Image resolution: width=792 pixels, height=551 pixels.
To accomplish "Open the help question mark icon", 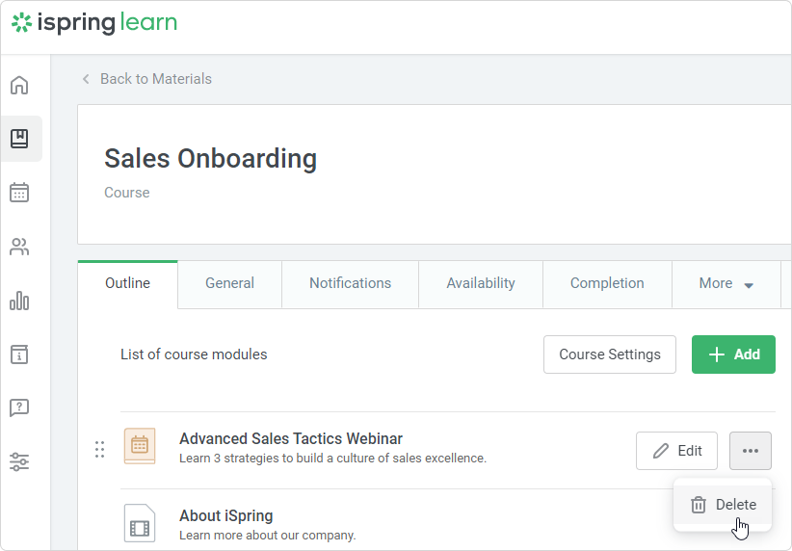I will (x=19, y=407).
